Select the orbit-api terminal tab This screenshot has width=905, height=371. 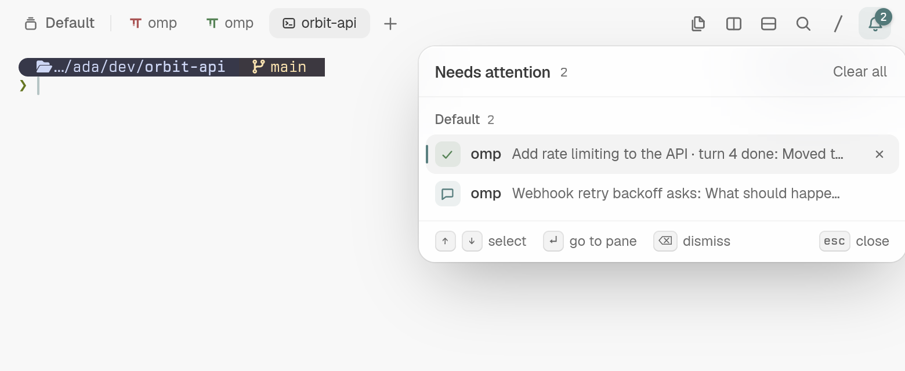(x=320, y=23)
